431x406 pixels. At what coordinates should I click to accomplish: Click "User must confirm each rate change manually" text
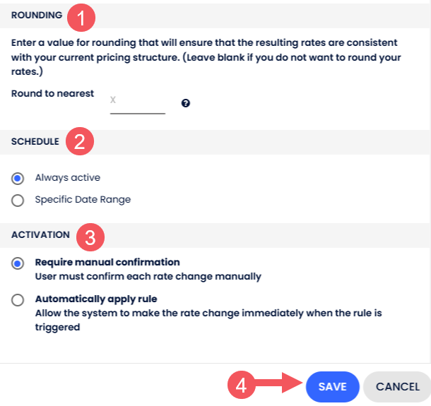coord(148,276)
